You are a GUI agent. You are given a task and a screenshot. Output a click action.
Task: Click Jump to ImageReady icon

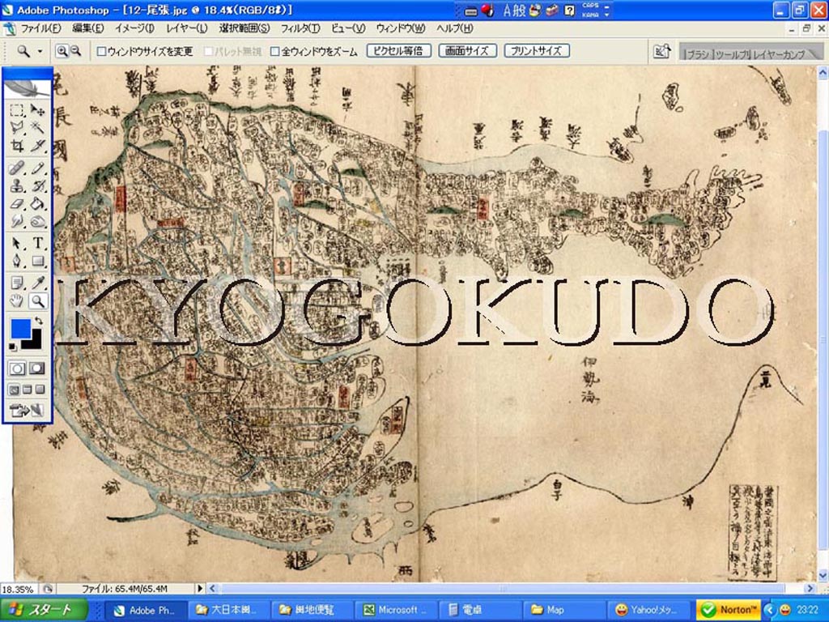click(27, 410)
